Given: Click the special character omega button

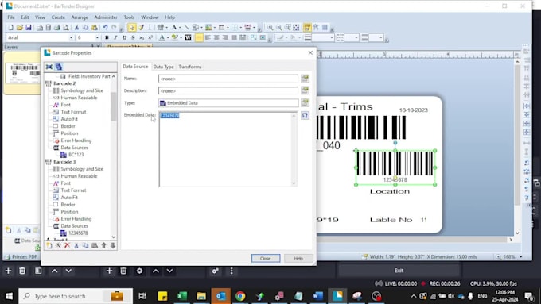Looking at the screenshot, I should click(x=305, y=115).
